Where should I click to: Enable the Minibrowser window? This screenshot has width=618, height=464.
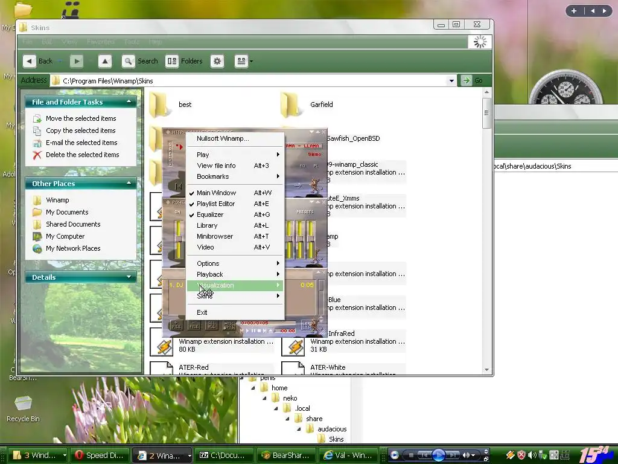[235, 236]
